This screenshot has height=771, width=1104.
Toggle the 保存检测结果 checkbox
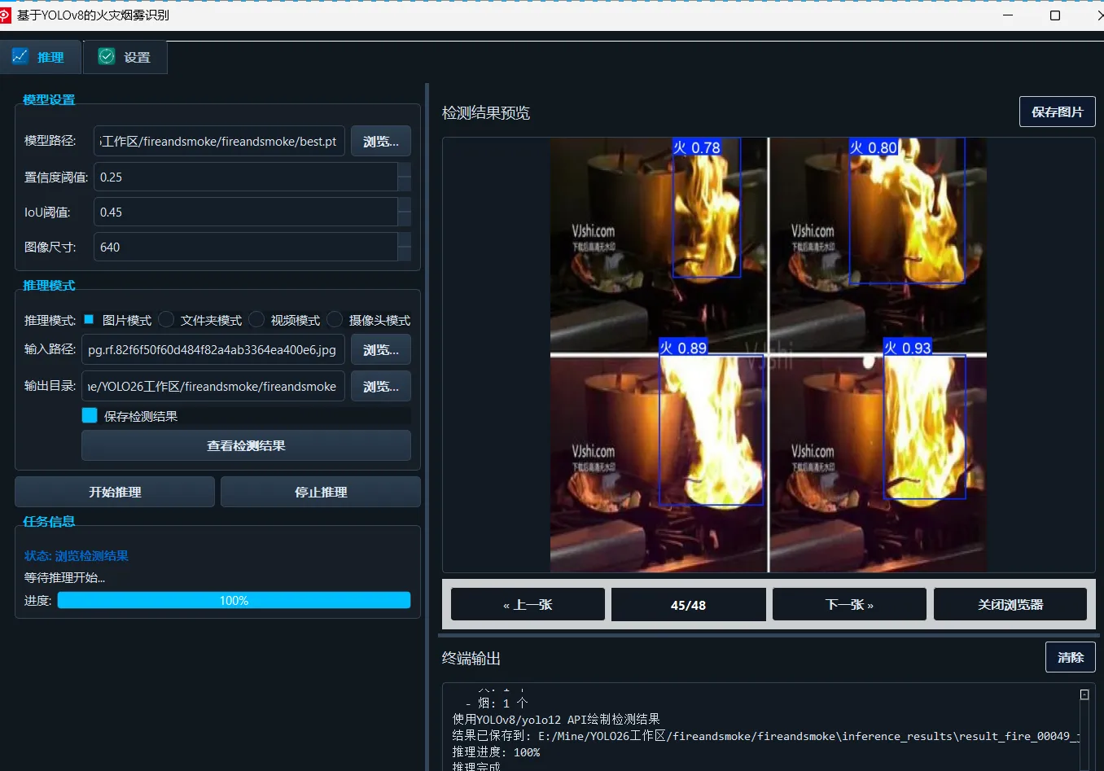click(x=90, y=416)
